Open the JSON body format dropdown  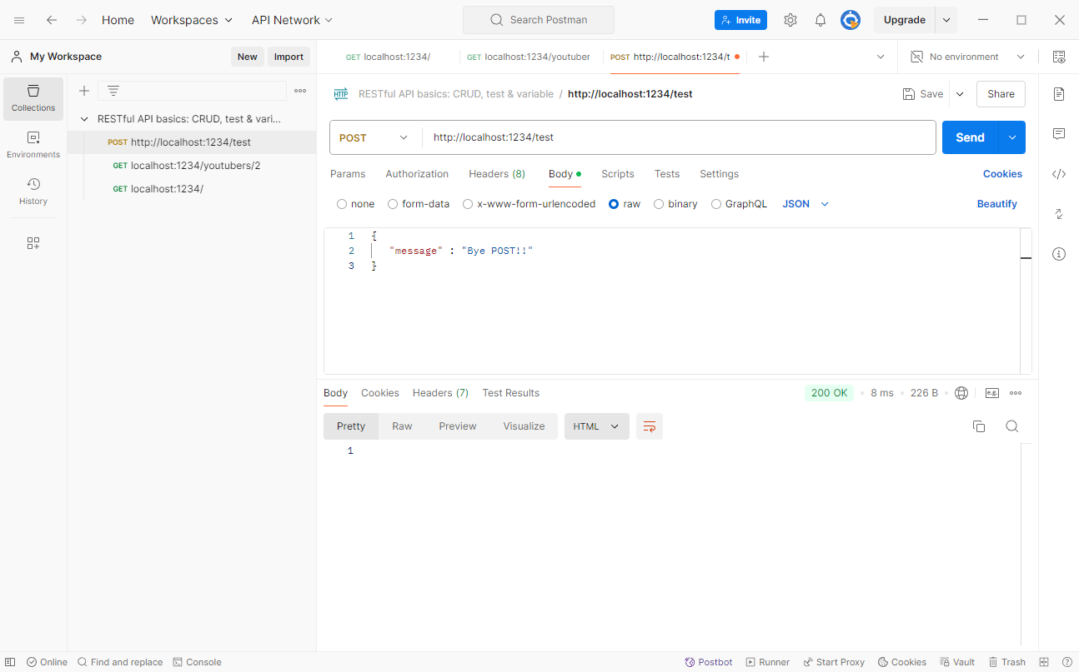pyautogui.click(x=805, y=204)
